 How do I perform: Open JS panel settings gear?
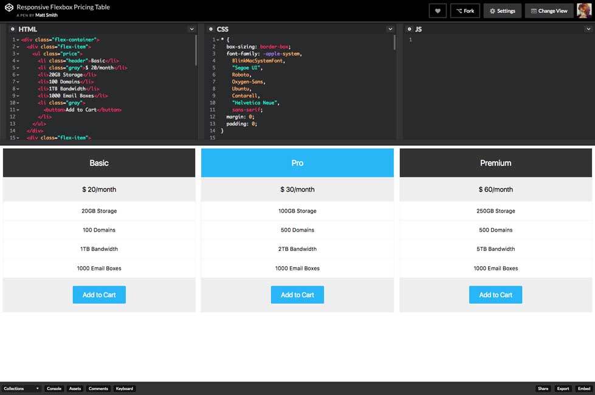point(409,29)
